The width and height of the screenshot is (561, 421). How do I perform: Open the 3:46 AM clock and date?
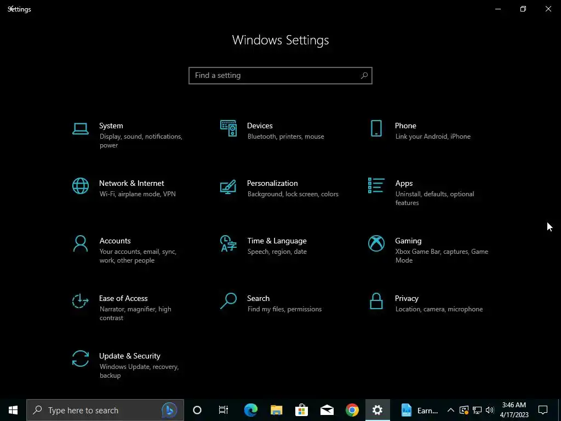514,410
